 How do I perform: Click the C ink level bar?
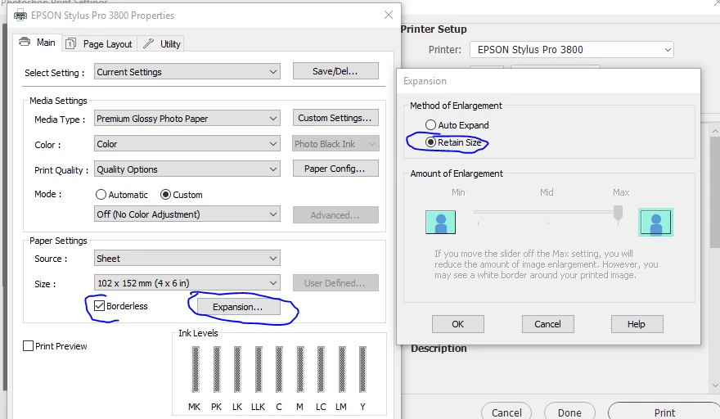click(x=279, y=369)
